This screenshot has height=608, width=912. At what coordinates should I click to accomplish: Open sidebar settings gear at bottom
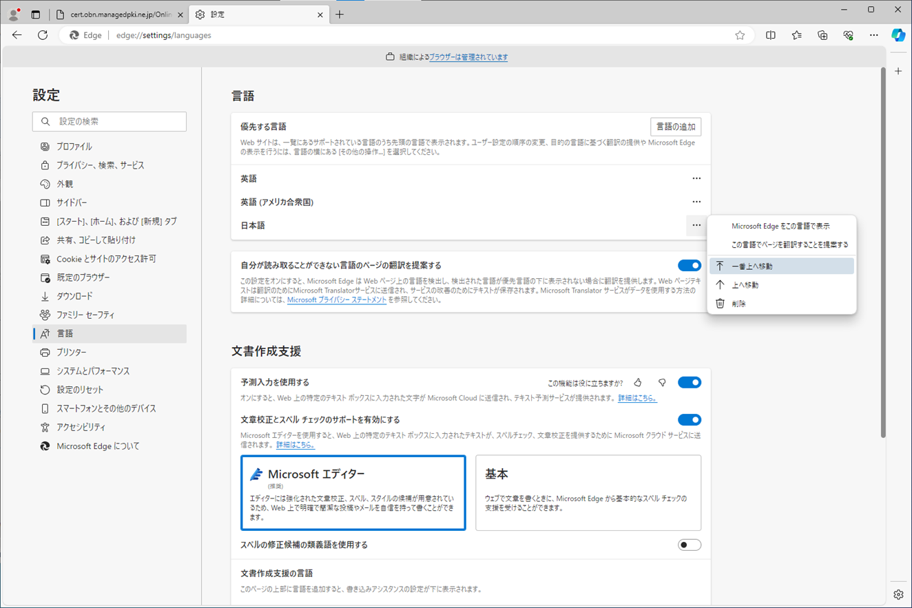(898, 594)
